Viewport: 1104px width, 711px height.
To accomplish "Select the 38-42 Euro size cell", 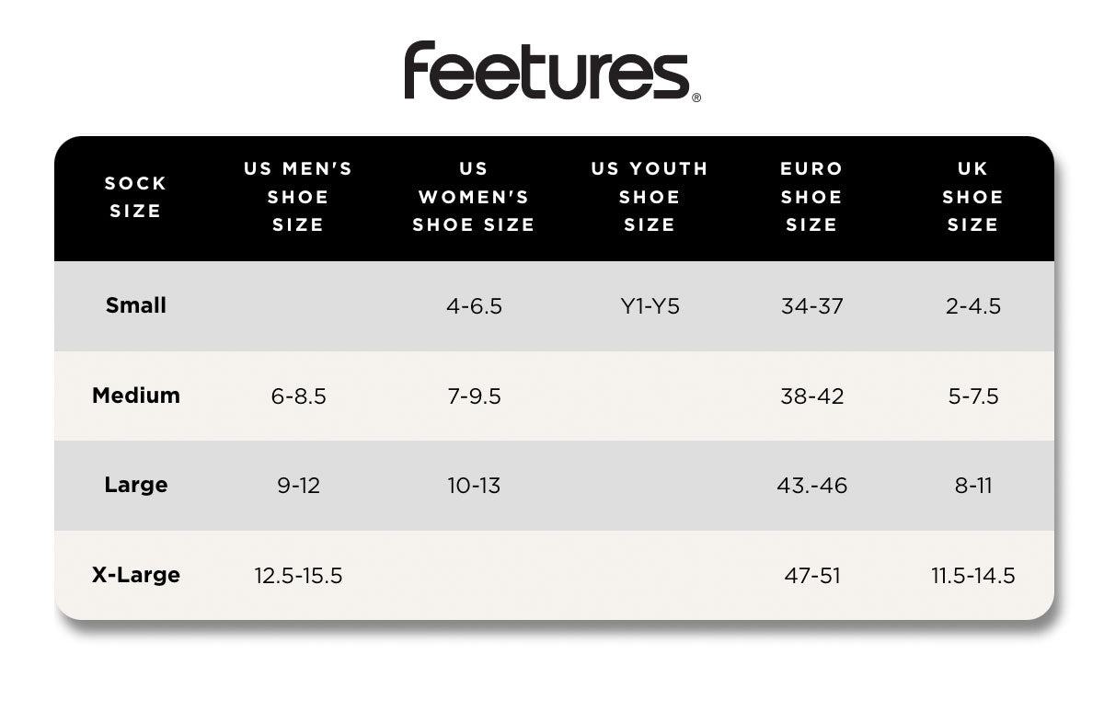I will (812, 396).
